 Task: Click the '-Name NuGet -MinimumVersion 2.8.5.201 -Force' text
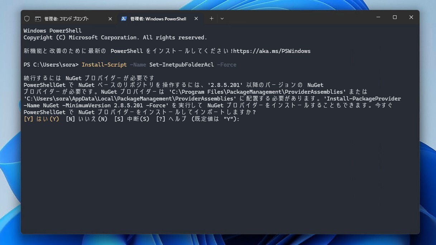pyautogui.click(x=96, y=106)
